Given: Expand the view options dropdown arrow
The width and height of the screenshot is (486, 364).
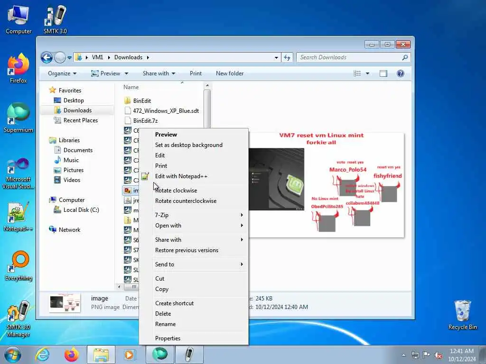Looking at the screenshot, I should [368, 73].
